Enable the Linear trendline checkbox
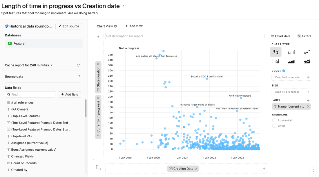This screenshot has height=177, width=319. tap(274, 126)
